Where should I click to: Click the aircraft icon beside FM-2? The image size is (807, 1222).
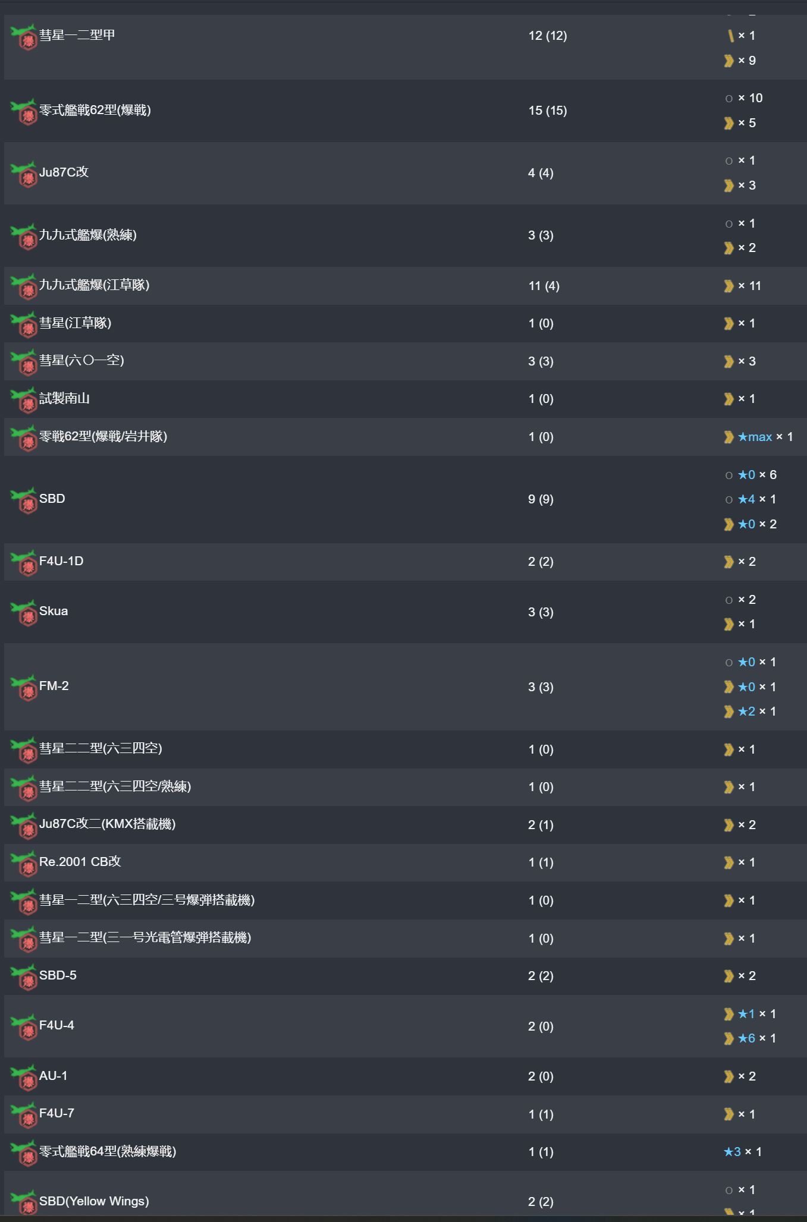(x=24, y=688)
